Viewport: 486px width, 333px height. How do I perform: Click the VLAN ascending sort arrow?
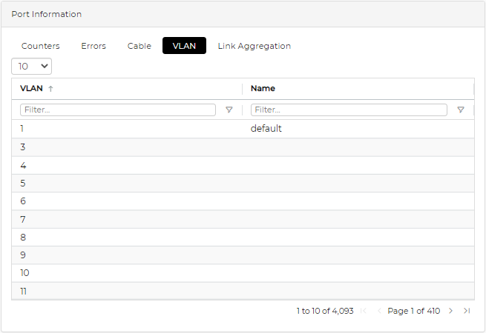click(x=50, y=89)
